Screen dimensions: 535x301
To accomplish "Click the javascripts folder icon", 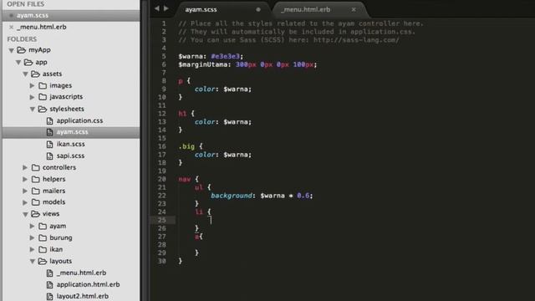I will click(x=43, y=97).
